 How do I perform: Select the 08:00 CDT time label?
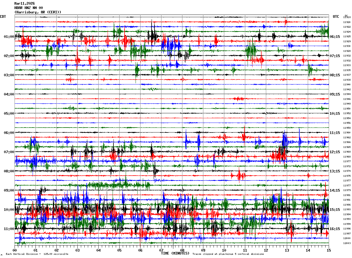coord(9,171)
